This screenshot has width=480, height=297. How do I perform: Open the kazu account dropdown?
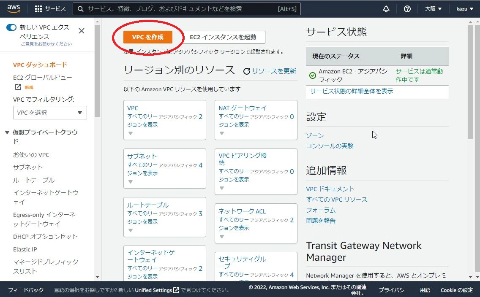click(x=465, y=9)
